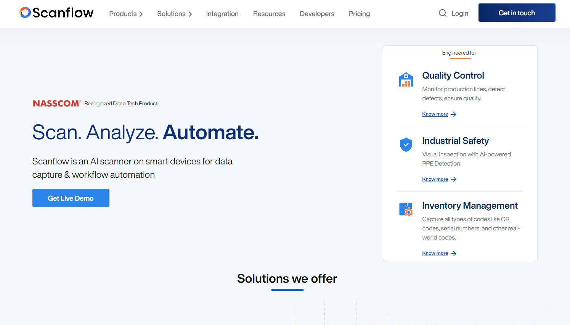This screenshot has height=325, width=570.
Task: Open the Integration page
Action: 222,14
